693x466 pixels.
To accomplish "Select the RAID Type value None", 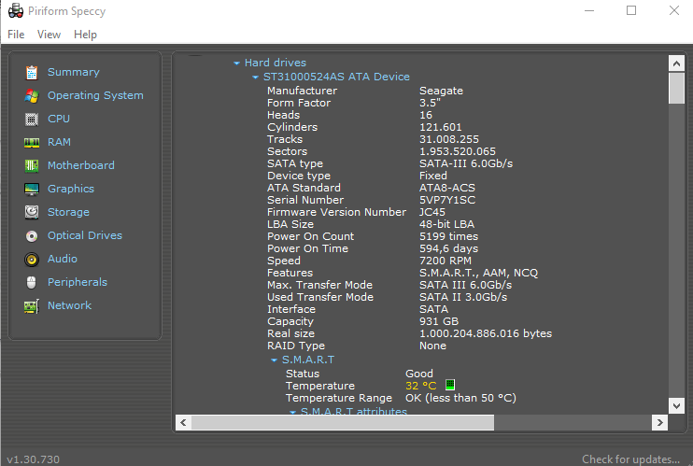I will click(x=432, y=346).
